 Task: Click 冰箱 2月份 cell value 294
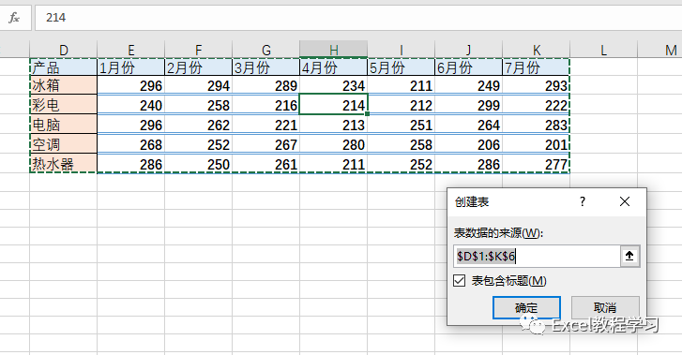(198, 84)
